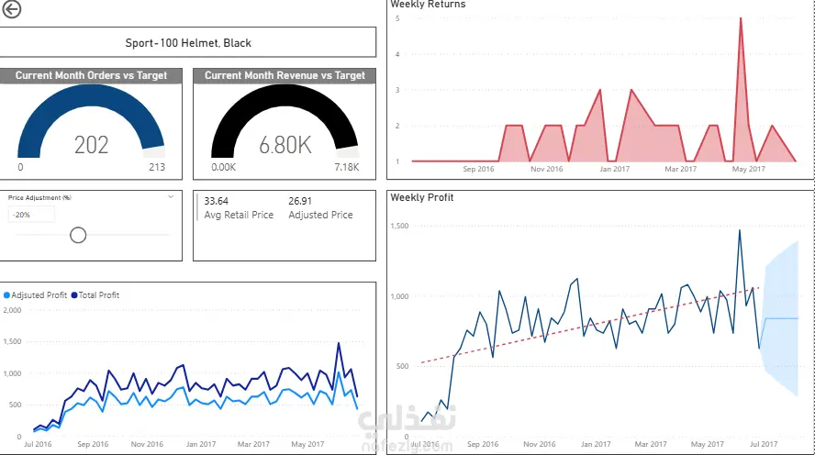Viewport: 815px width, 455px height.
Task: Open the Price Adjustment dropdown chevron
Action: 171,197
